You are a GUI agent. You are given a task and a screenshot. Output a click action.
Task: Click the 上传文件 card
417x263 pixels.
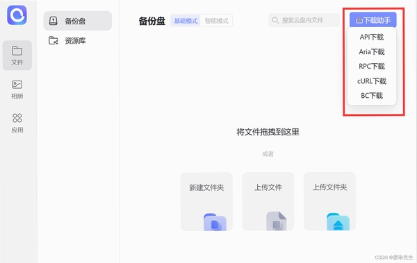coord(268,202)
